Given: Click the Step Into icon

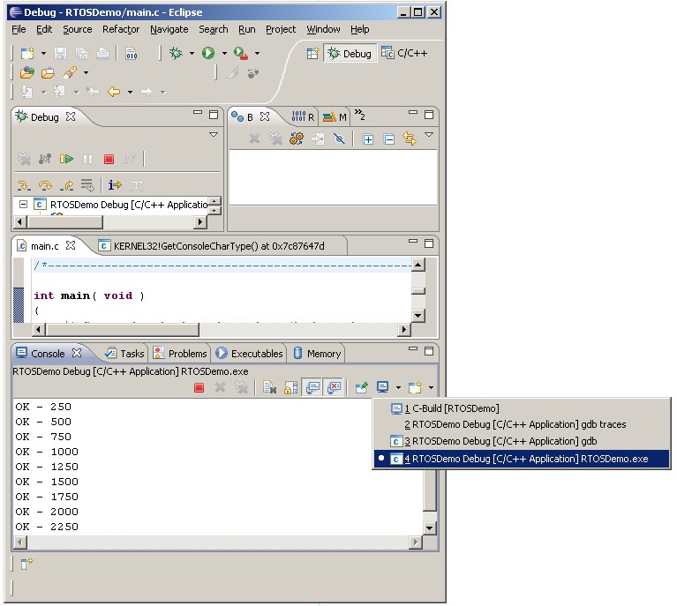Looking at the screenshot, I should 24,185.
